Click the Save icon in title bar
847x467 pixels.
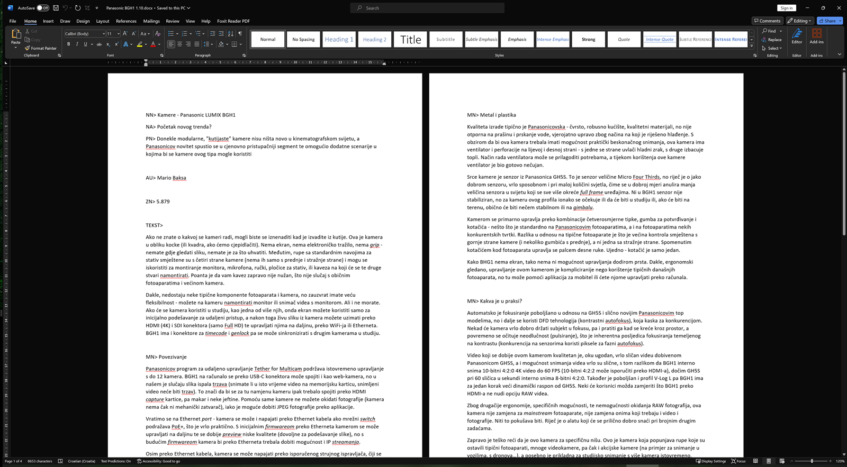point(56,8)
